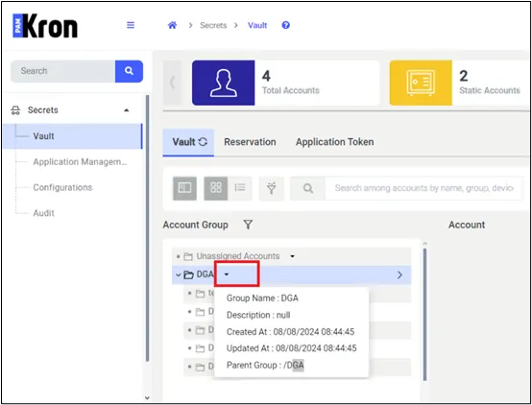
Task: Click sidebar scroll down arrow
Action: coord(147,398)
